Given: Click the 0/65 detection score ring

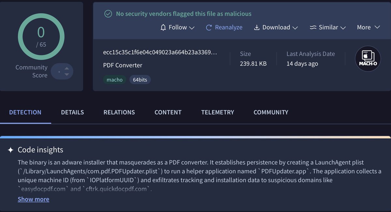Looking at the screenshot, I should [x=41, y=37].
